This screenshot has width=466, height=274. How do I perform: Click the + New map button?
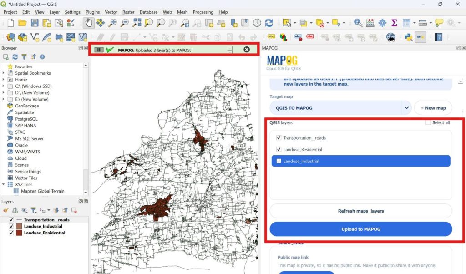point(433,108)
